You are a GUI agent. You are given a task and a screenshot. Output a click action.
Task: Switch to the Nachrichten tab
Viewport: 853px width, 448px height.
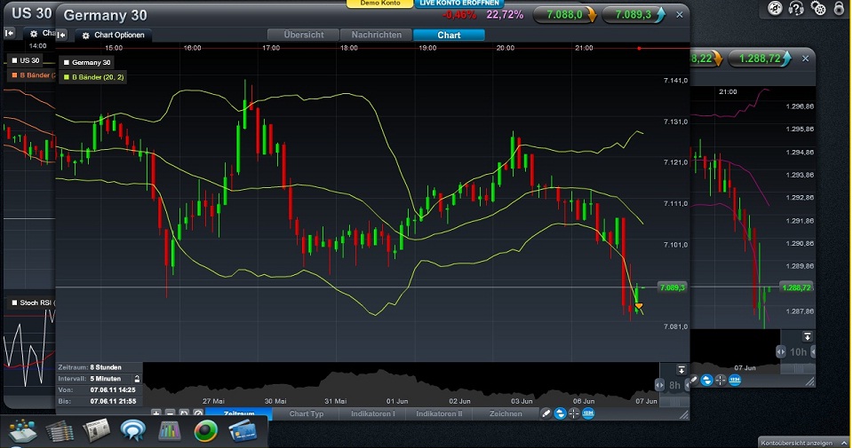tap(377, 35)
